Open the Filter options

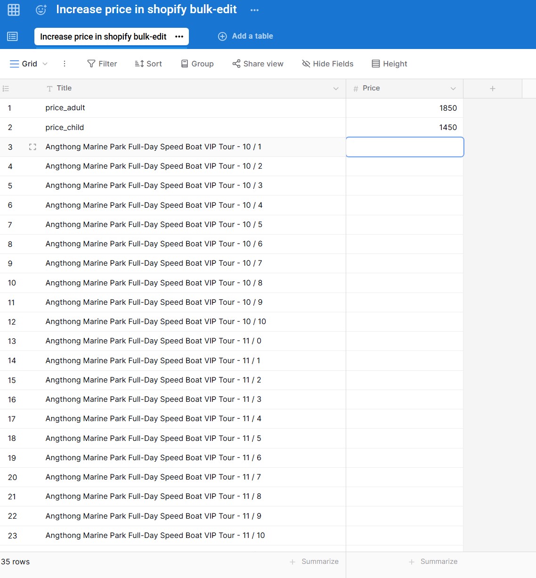point(102,64)
